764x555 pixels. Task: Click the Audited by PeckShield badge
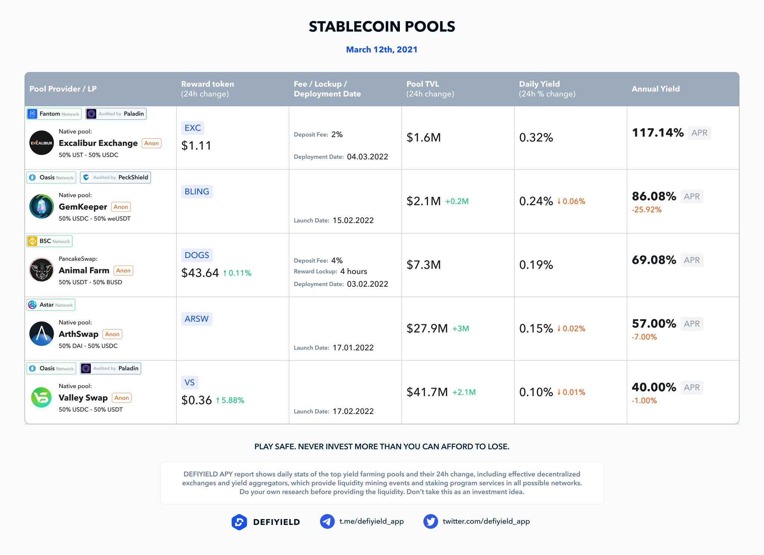[x=115, y=178]
